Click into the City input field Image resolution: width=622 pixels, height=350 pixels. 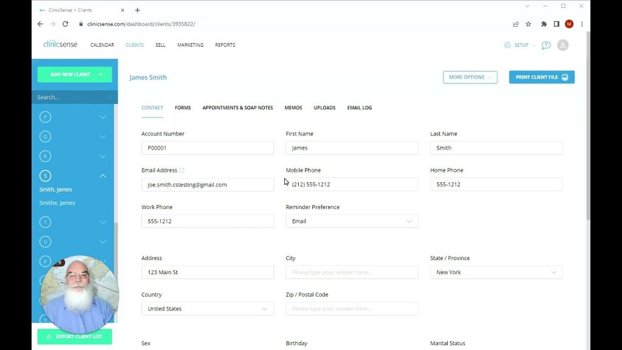352,272
